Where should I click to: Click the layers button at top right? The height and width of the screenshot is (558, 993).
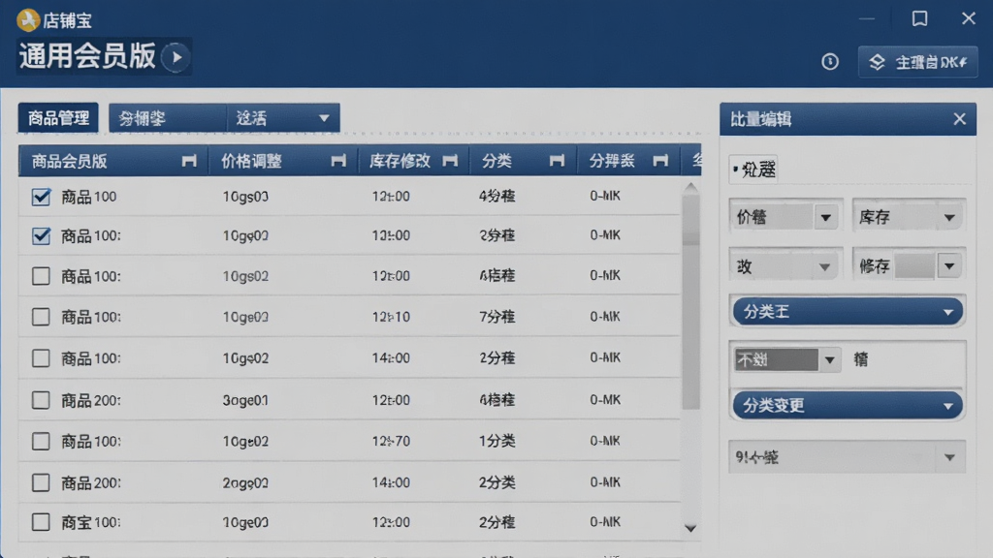coord(917,62)
